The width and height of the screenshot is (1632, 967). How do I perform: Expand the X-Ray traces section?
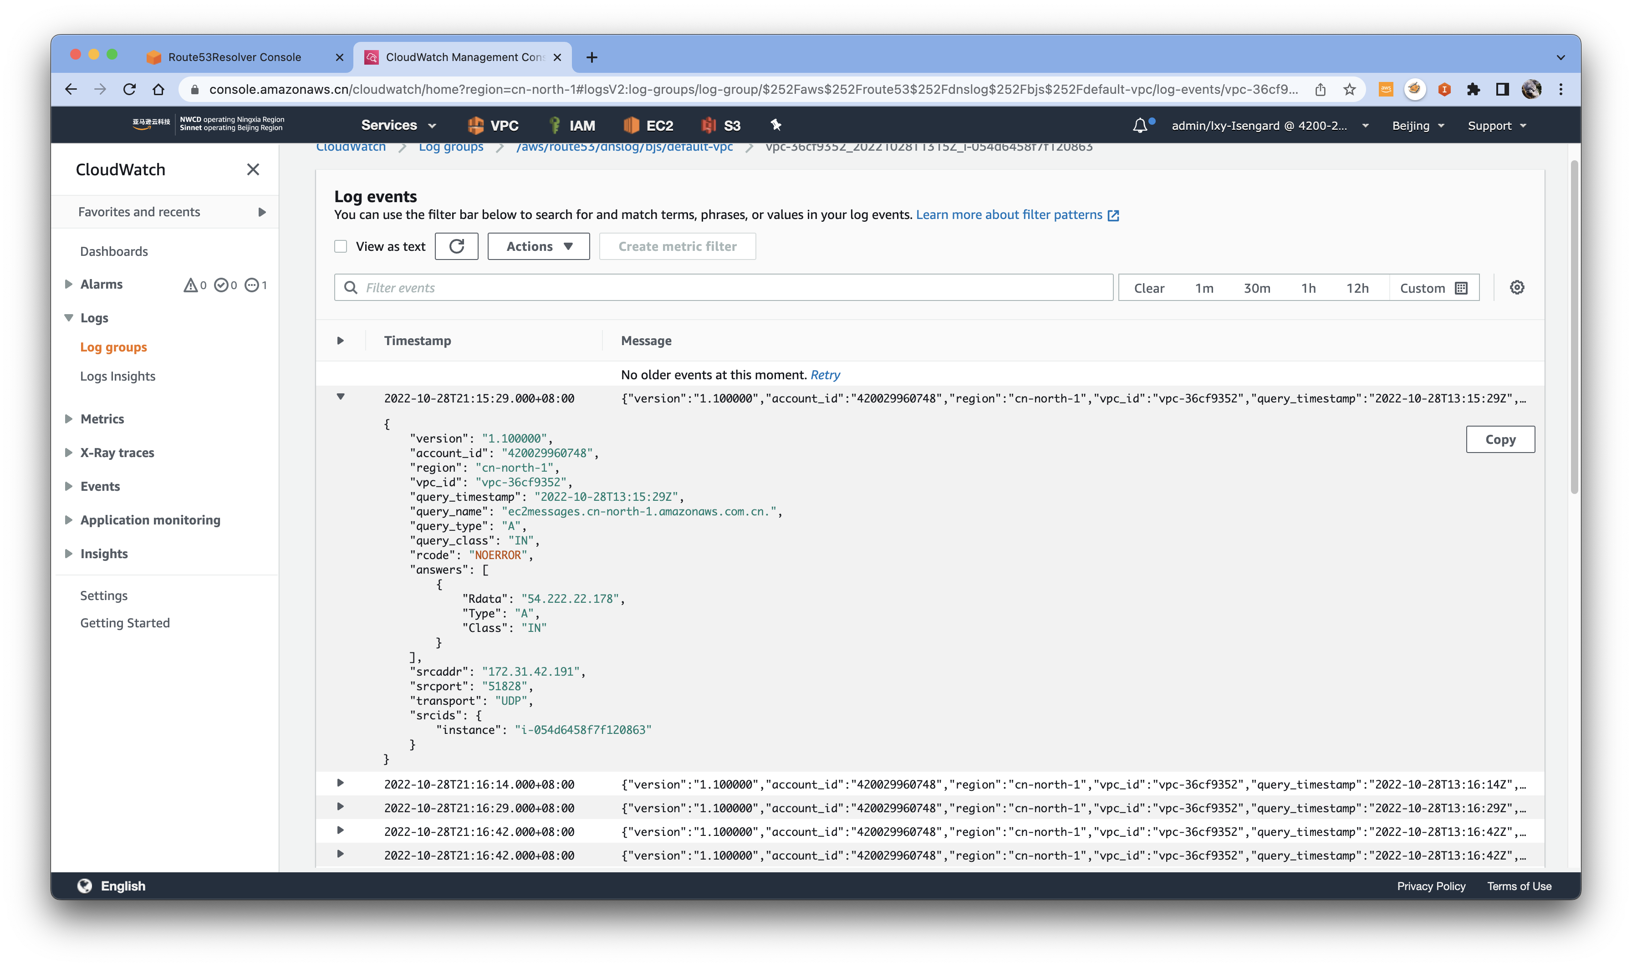click(x=68, y=452)
